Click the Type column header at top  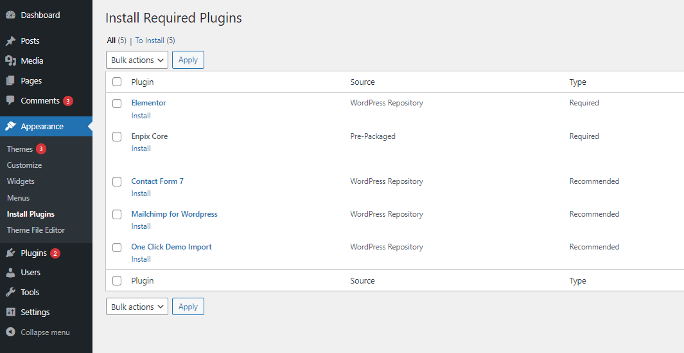[577, 82]
